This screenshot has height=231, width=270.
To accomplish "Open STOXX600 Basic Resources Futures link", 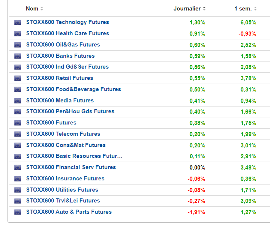I will 74,156.
